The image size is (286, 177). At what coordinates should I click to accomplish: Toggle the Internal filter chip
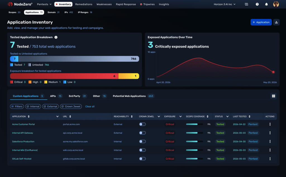(33, 107)
